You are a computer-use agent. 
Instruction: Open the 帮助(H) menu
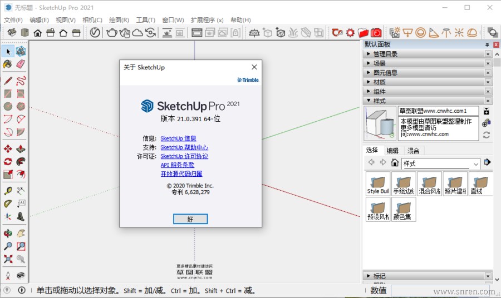[x=240, y=20]
